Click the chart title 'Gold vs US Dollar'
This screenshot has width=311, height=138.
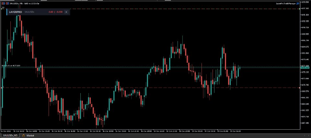coord(32,3)
